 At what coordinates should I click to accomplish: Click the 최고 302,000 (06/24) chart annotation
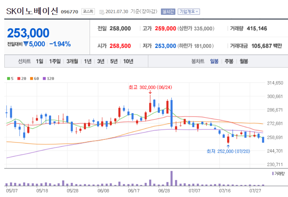150,87
